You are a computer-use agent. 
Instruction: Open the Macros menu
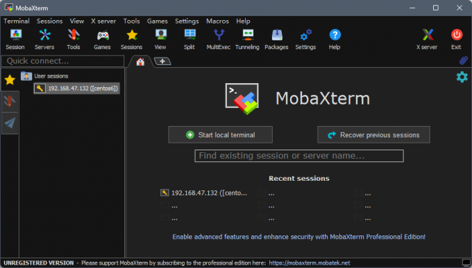pyautogui.click(x=217, y=21)
